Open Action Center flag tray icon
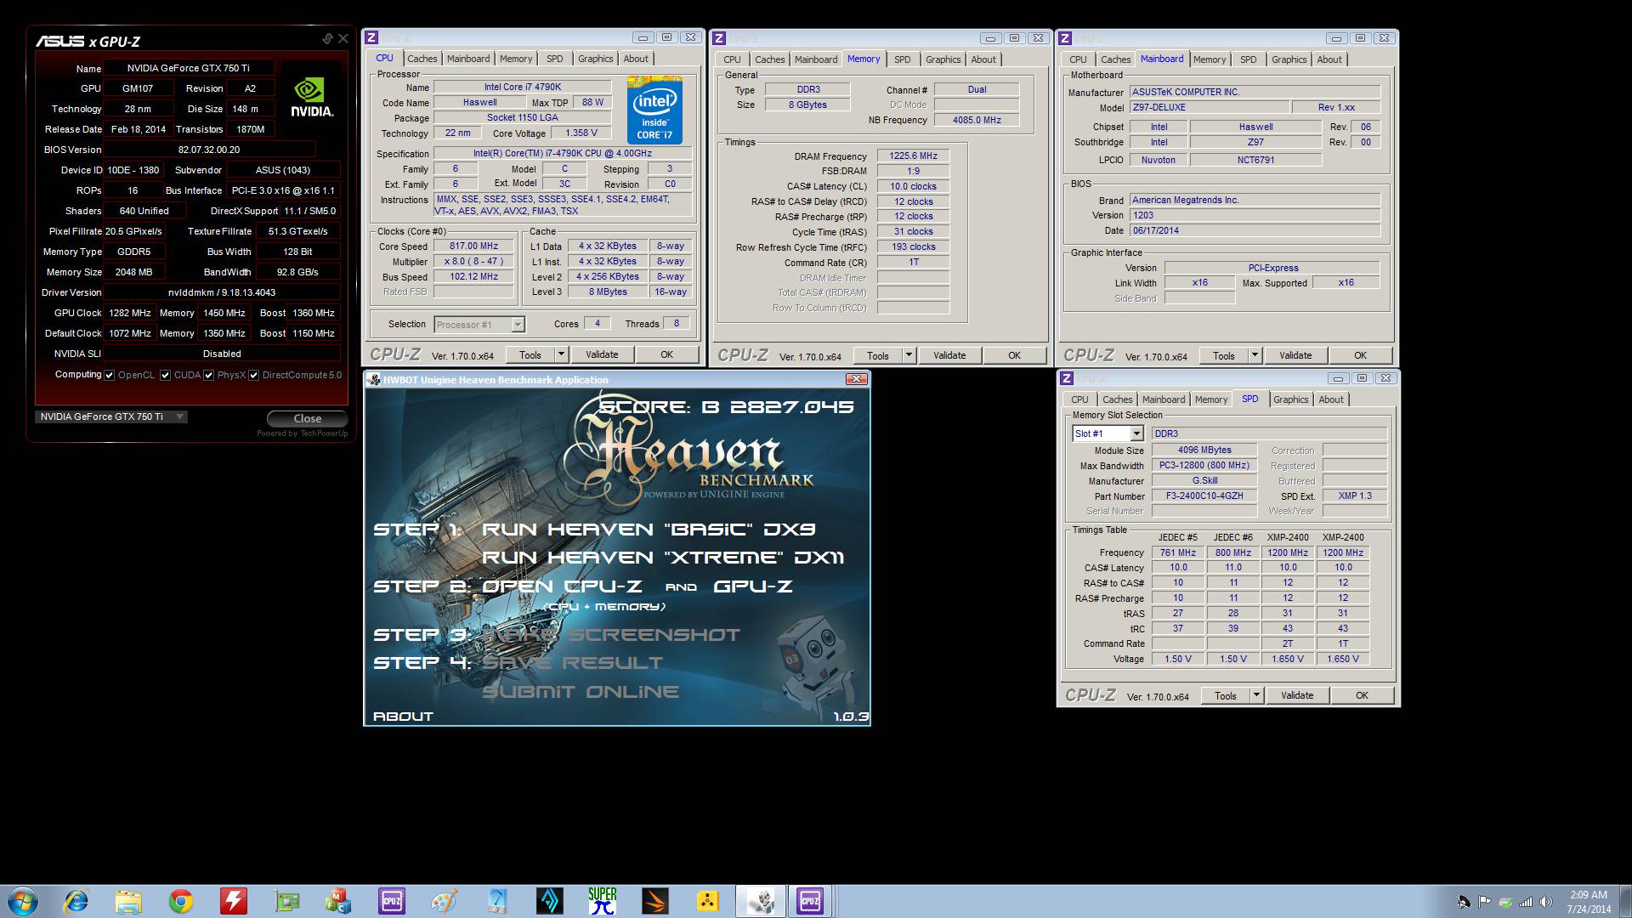 pyautogui.click(x=1484, y=902)
